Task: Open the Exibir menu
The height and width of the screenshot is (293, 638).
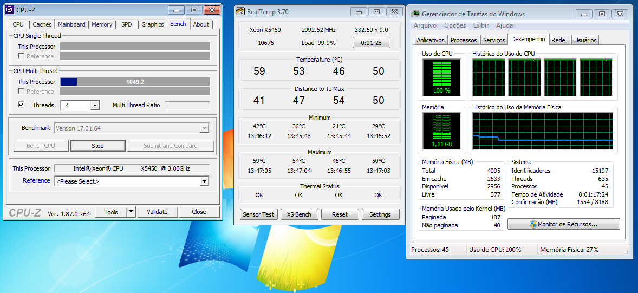Action: click(x=481, y=25)
